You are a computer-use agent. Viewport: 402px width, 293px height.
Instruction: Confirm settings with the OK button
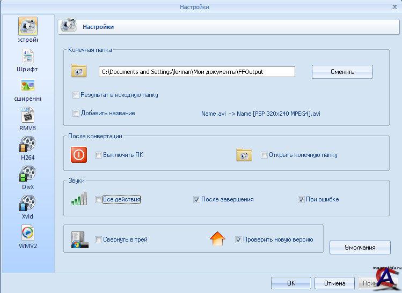[291, 283]
